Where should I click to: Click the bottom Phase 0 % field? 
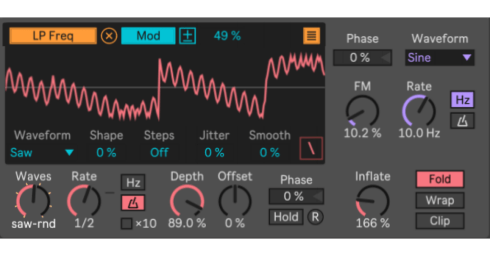coord(296,196)
